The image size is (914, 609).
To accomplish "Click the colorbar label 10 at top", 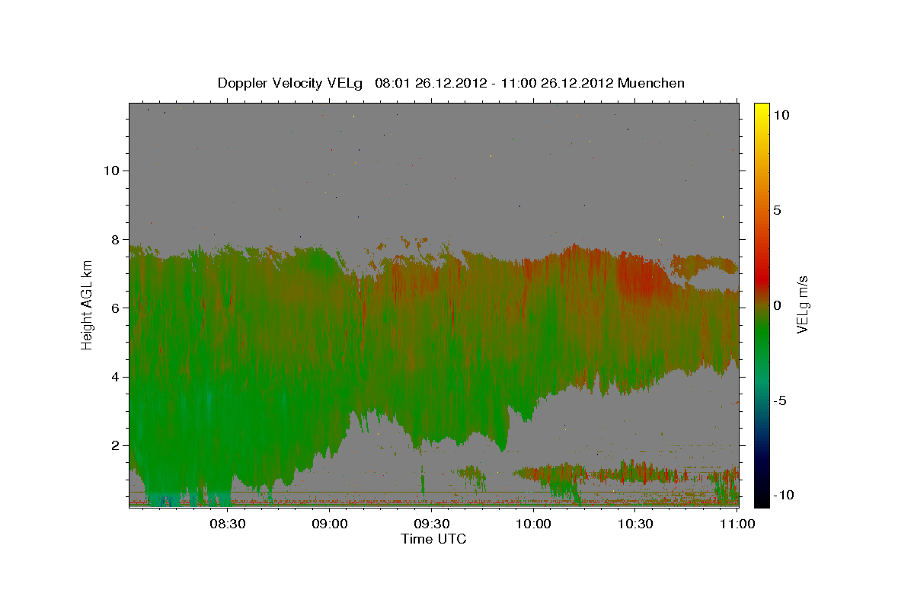I will tap(781, 114).
